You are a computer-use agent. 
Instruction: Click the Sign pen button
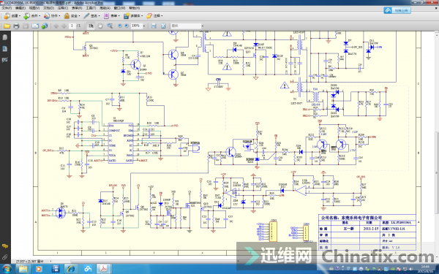point(91,16)
